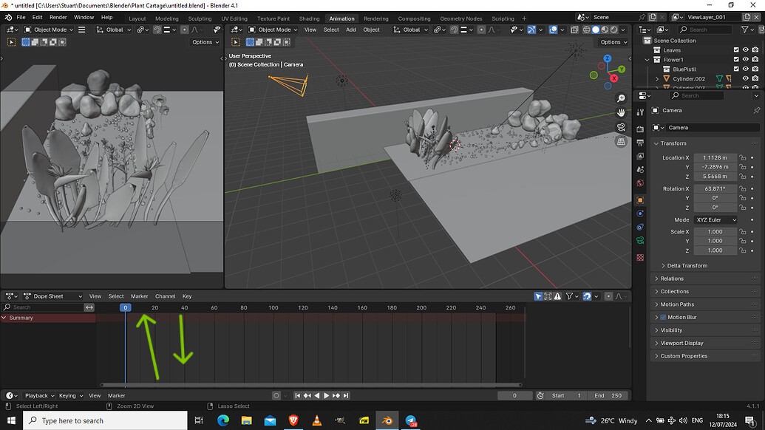Select solid viewport shading mode
The image size is (765, 430).
tap(596, 30)
